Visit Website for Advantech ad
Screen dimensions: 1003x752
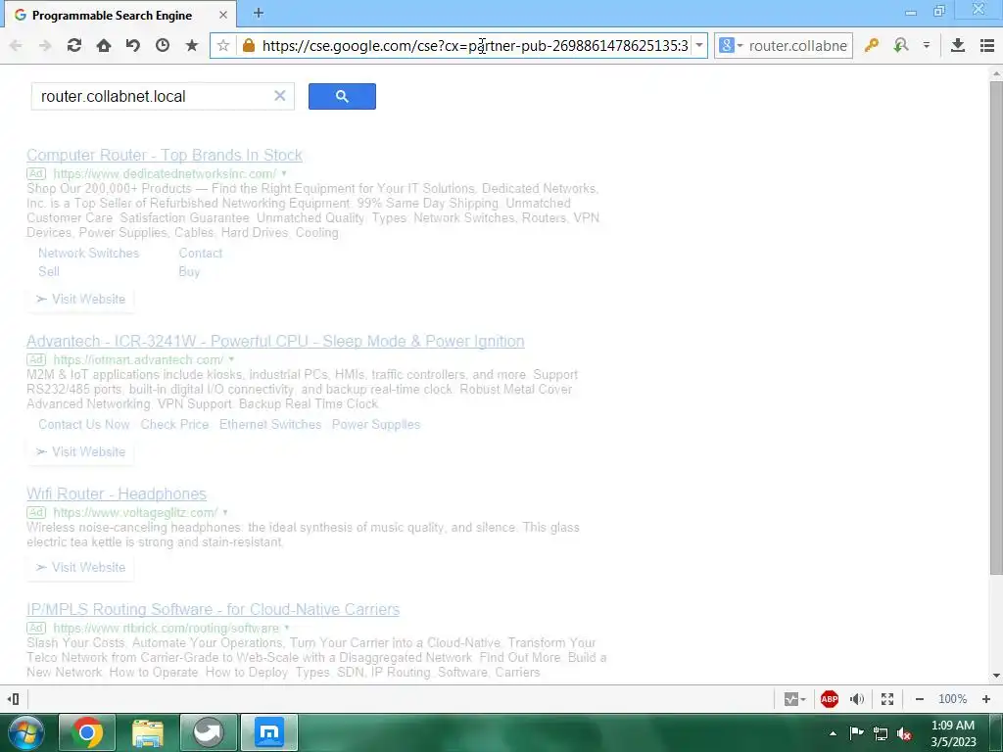pyautogui.click(x=80, y=452)
